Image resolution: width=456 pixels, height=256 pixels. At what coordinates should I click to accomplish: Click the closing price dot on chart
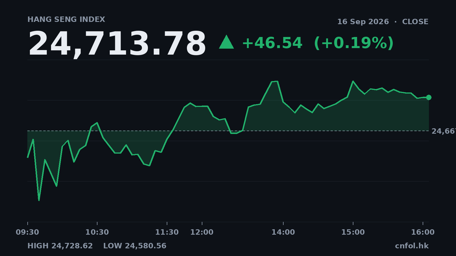429,97
